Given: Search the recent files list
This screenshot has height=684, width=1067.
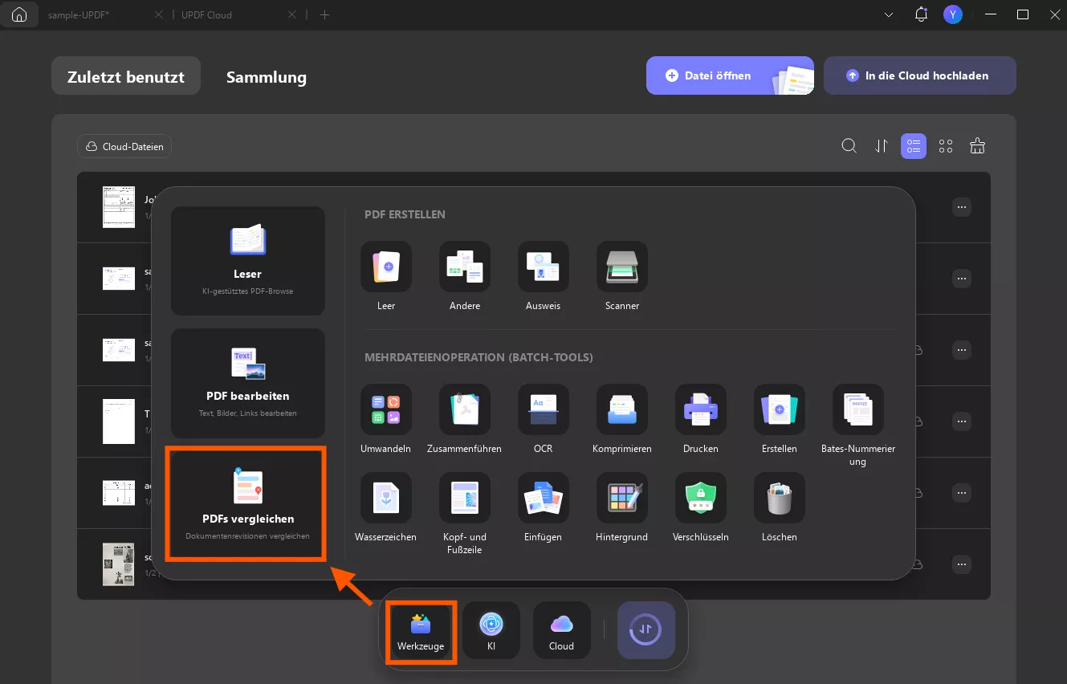Looking at the screenshot, I should [x=849, y=146].
